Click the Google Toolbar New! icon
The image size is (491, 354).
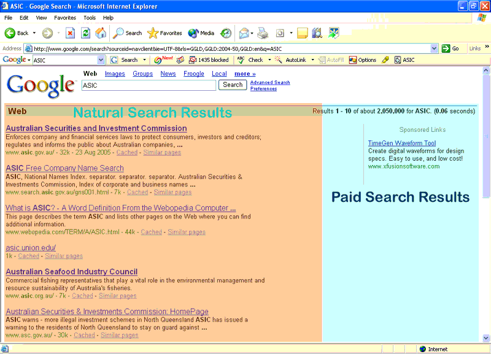(163, 60)
